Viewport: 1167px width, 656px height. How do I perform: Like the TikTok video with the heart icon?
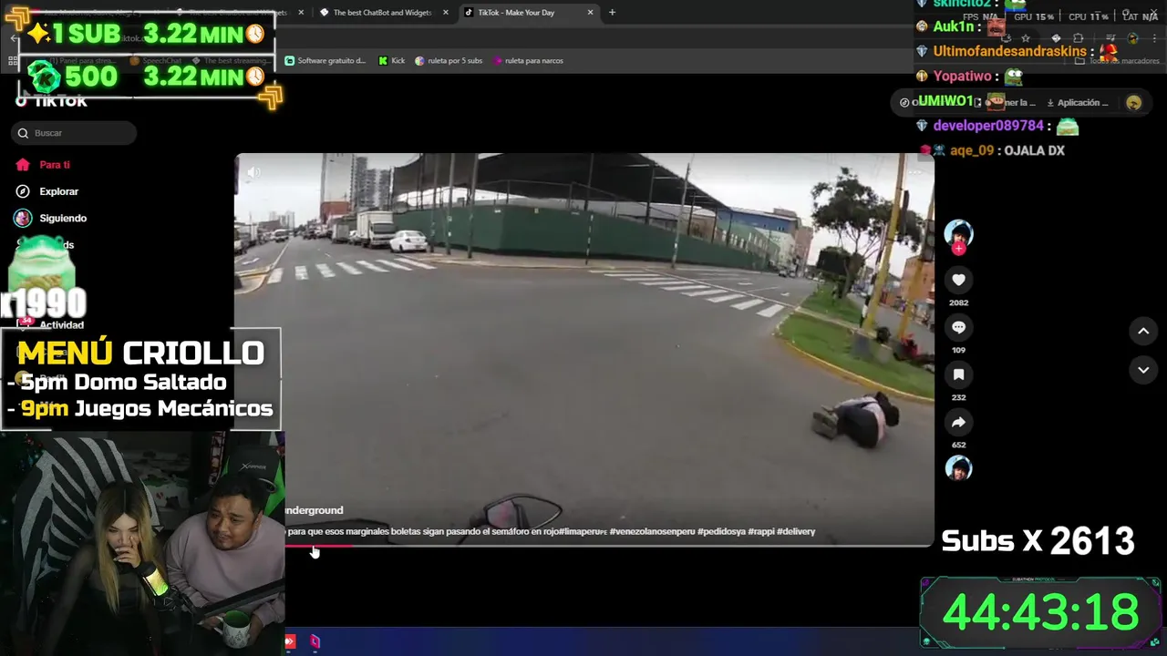[958, 280]
